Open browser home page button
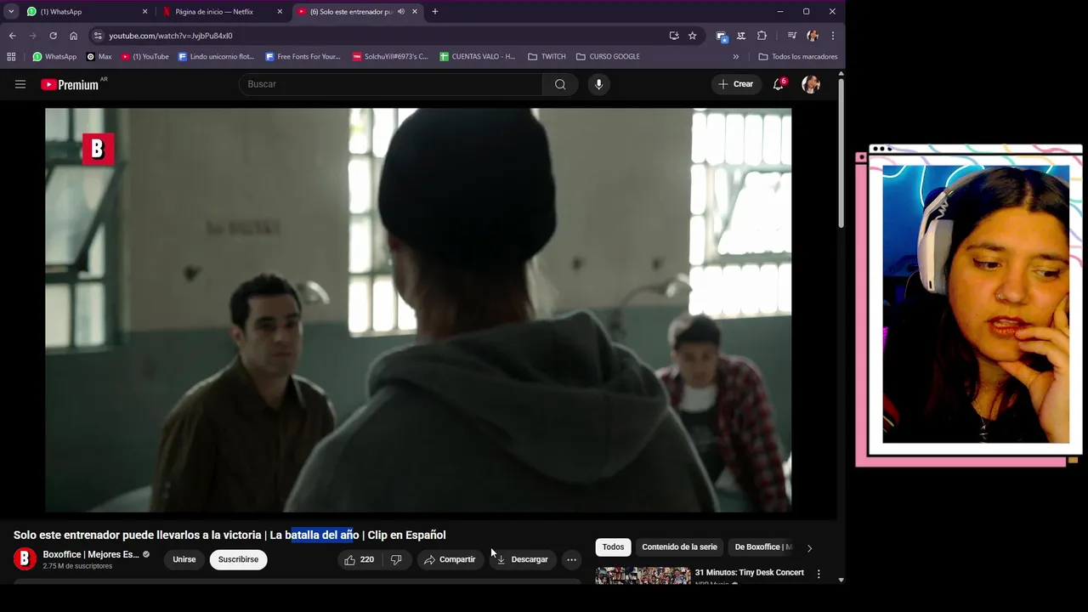The width and height of the screenshot is (1088, 612). click(73, 36)
